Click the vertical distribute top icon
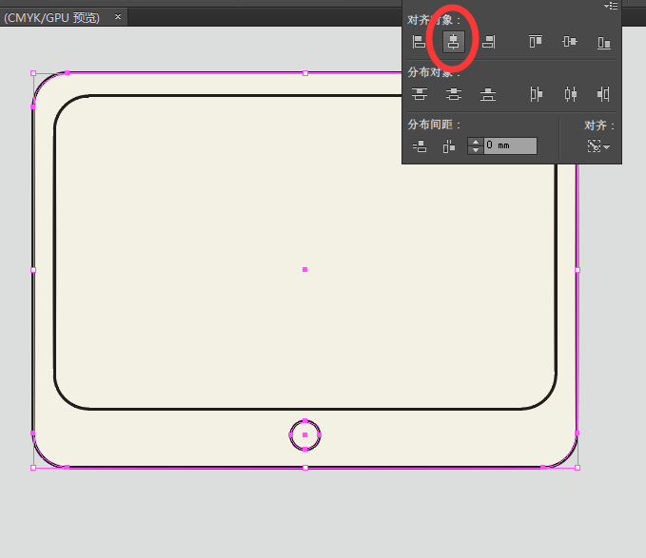This screenshot has height=558, width=646. (420, 94)
